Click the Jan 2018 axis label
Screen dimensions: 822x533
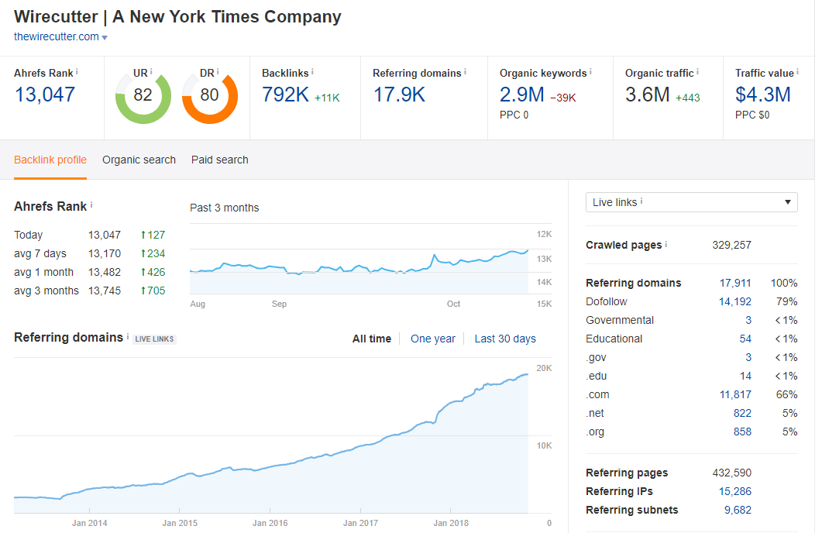click(x=451, y=523)
